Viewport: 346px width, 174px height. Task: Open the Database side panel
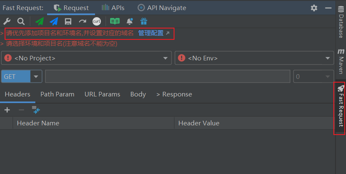click(341, 23)
